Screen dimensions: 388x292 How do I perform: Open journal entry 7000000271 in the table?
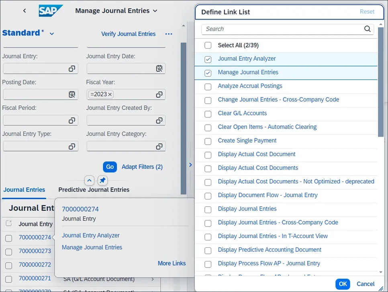35,278
